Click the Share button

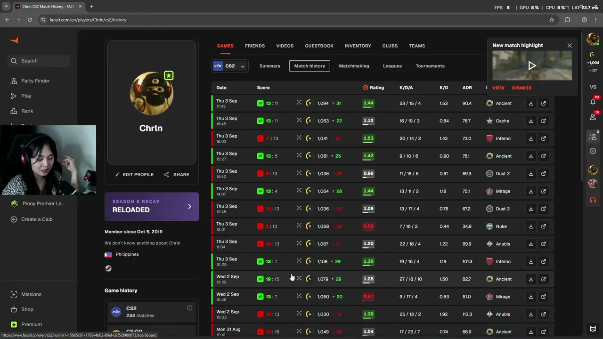(177, 175)
